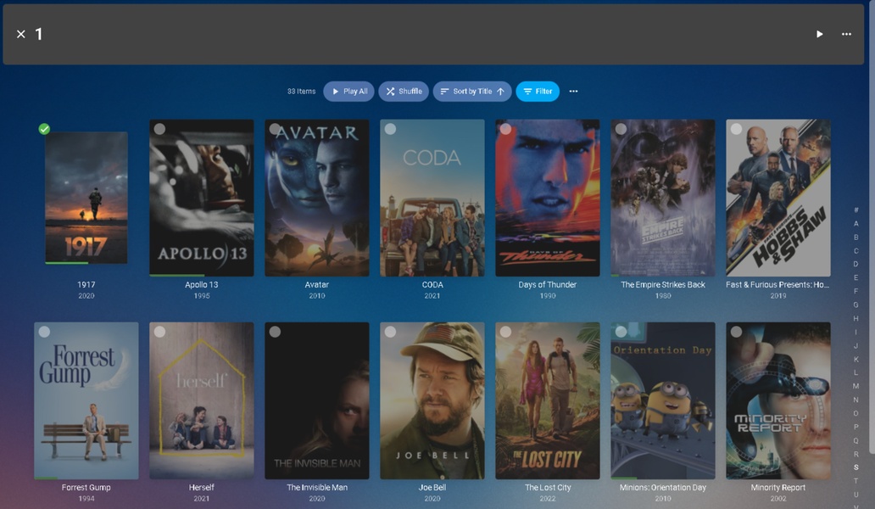Open The Lost City poster

coord(547,400)
